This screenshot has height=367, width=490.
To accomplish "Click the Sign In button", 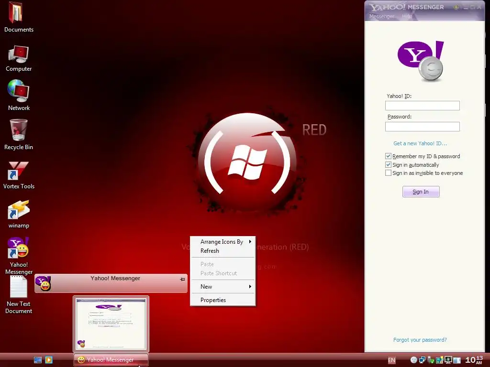I will [421, 192].
